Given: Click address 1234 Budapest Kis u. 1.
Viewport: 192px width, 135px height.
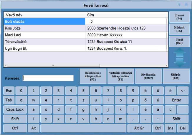Looking at the screenshot, I should pyautogui.click(x=107, y=49).
